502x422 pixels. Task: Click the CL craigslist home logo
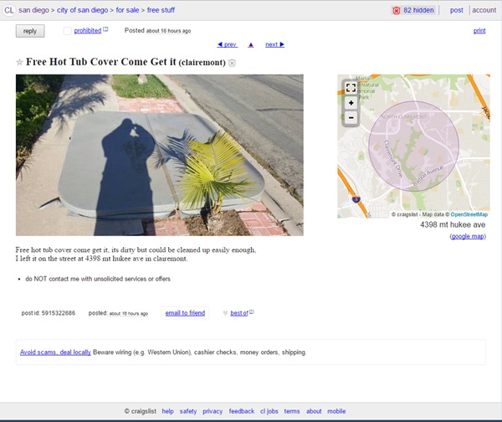click(x=9, y=10)
